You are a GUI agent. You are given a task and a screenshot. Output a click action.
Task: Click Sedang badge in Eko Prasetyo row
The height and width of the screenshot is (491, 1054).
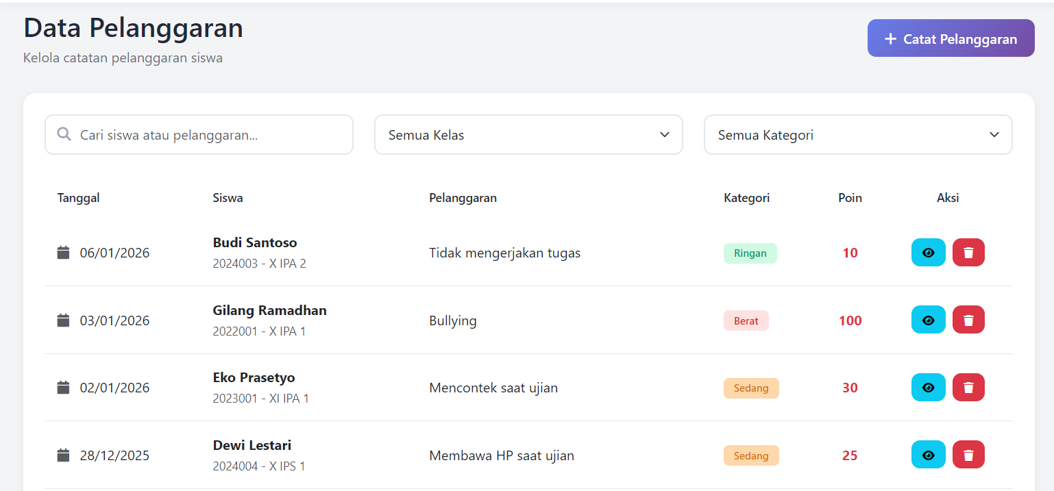[x=751, y=388]
